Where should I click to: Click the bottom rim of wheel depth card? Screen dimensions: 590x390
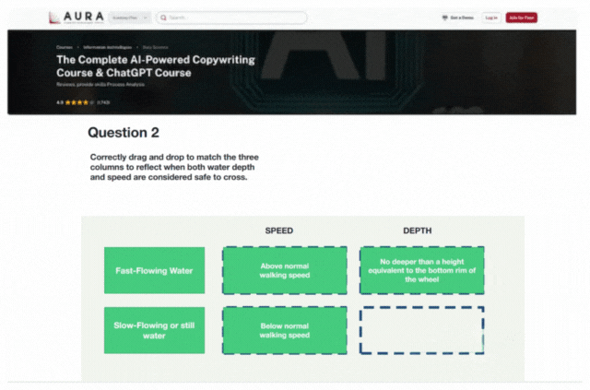(421, 270)
